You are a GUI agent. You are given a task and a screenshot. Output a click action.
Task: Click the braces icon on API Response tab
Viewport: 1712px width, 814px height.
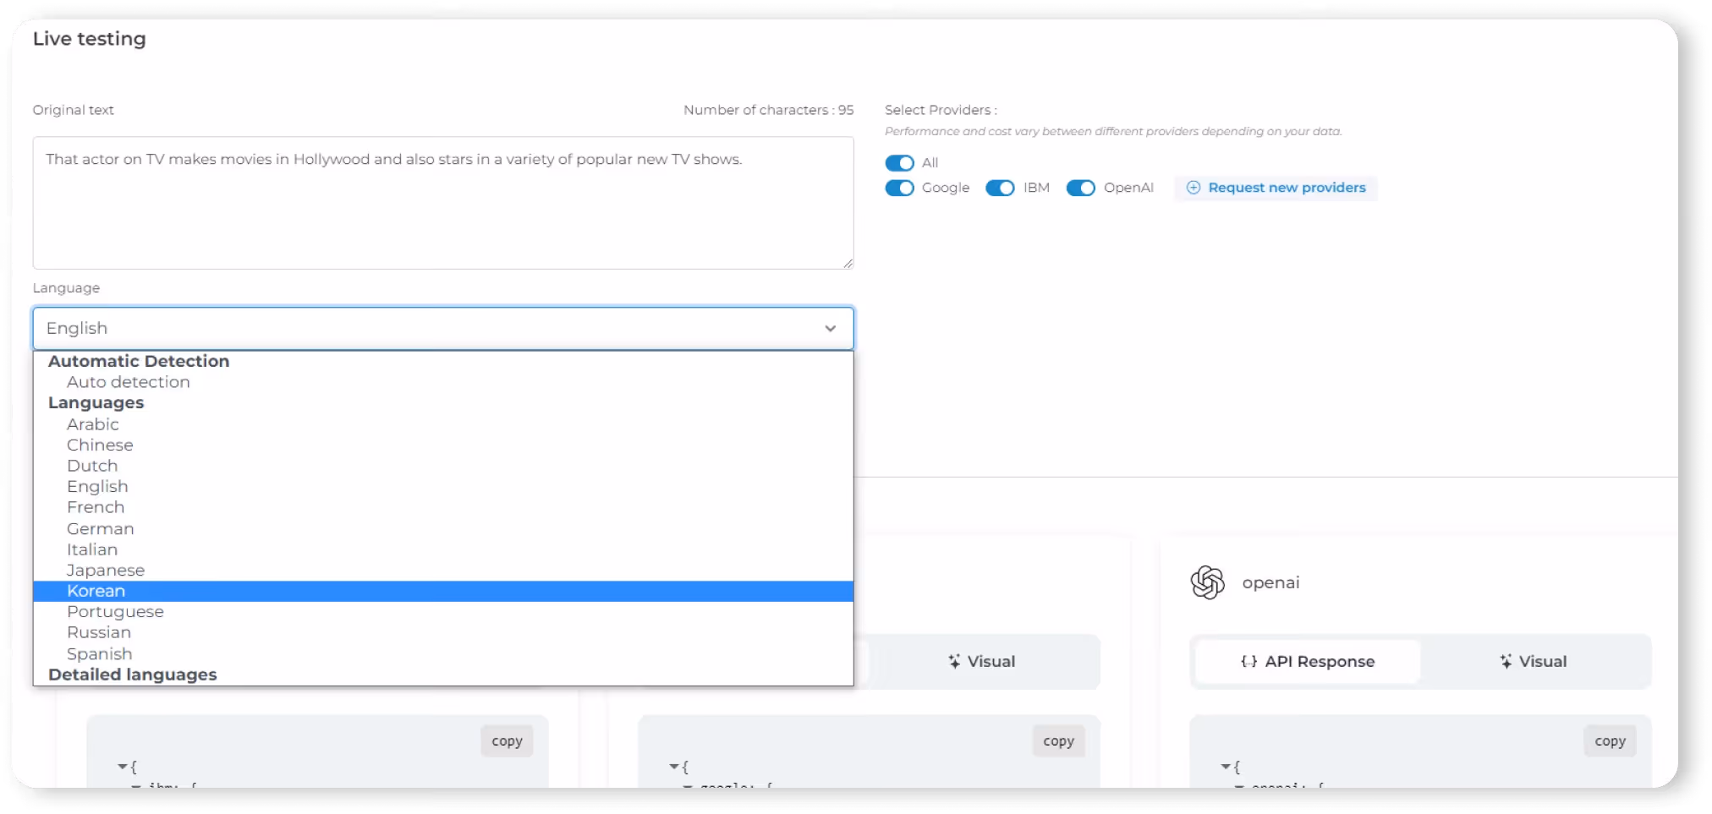coord(1248,662)
